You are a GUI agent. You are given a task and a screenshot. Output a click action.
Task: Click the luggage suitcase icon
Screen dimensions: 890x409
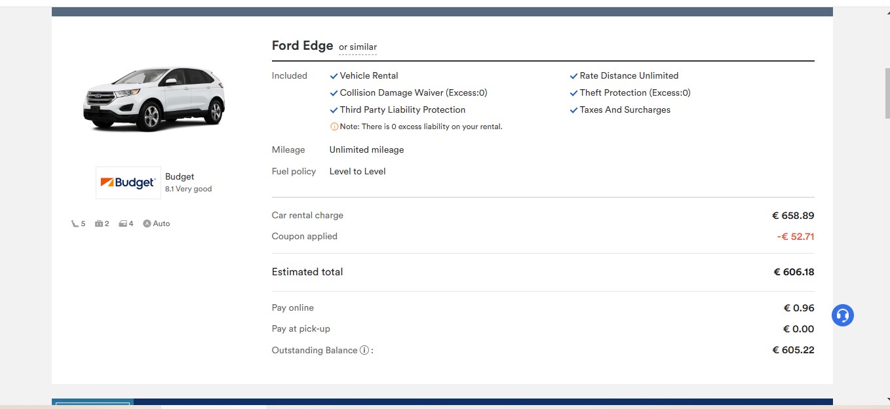point(99,224)
